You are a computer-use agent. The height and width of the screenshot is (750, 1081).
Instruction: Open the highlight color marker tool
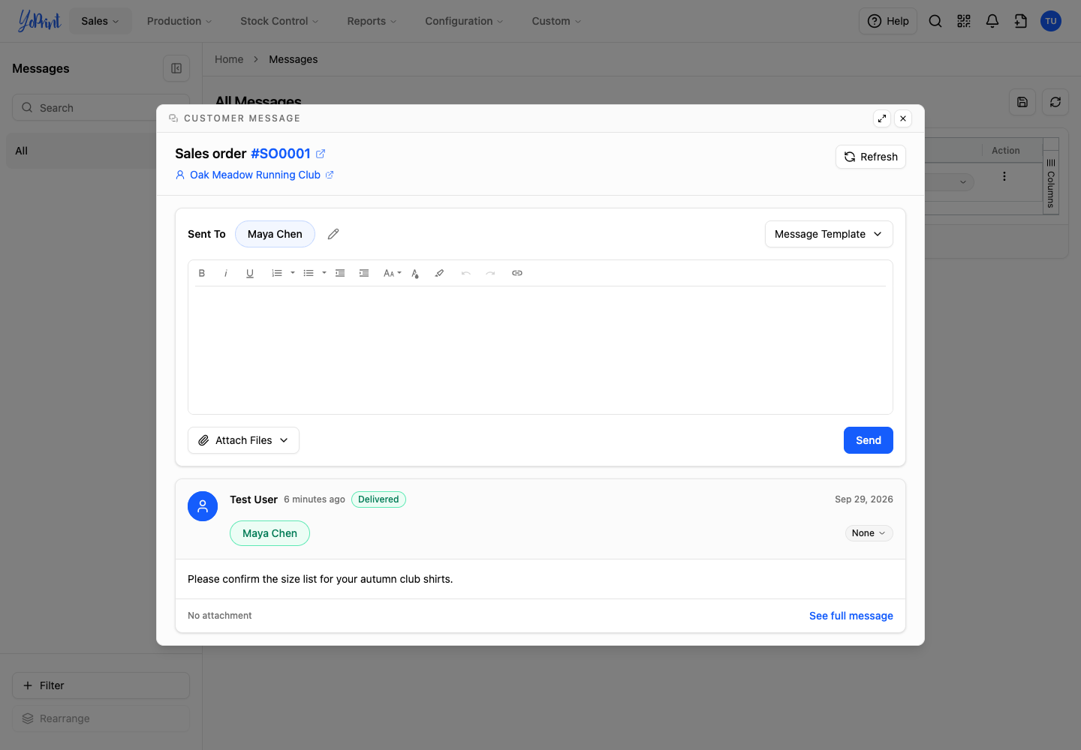439,273
